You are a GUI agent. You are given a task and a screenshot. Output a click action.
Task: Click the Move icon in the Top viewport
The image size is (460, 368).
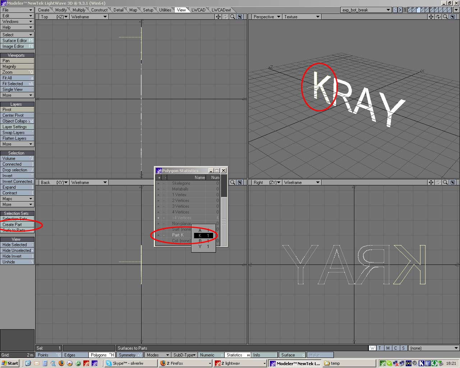[218, 17]
